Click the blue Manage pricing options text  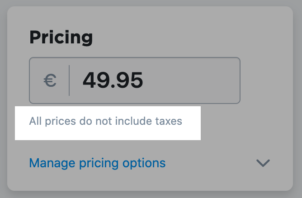pos(97,162)
